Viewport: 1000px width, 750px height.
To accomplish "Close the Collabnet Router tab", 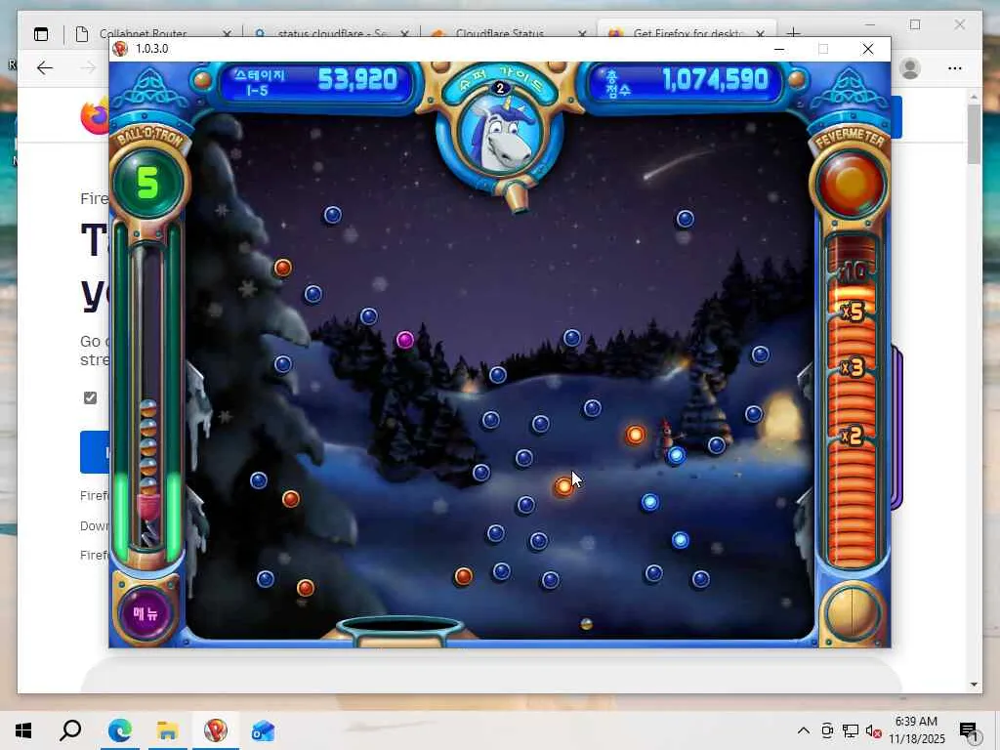I will tap(227, 34).
